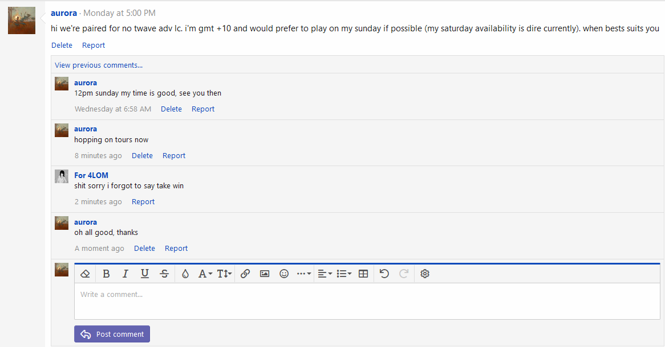The width and height of the screenshot is (665, 347).
Task: Click the undo arrow icon
Action: (x=384, y=274)
